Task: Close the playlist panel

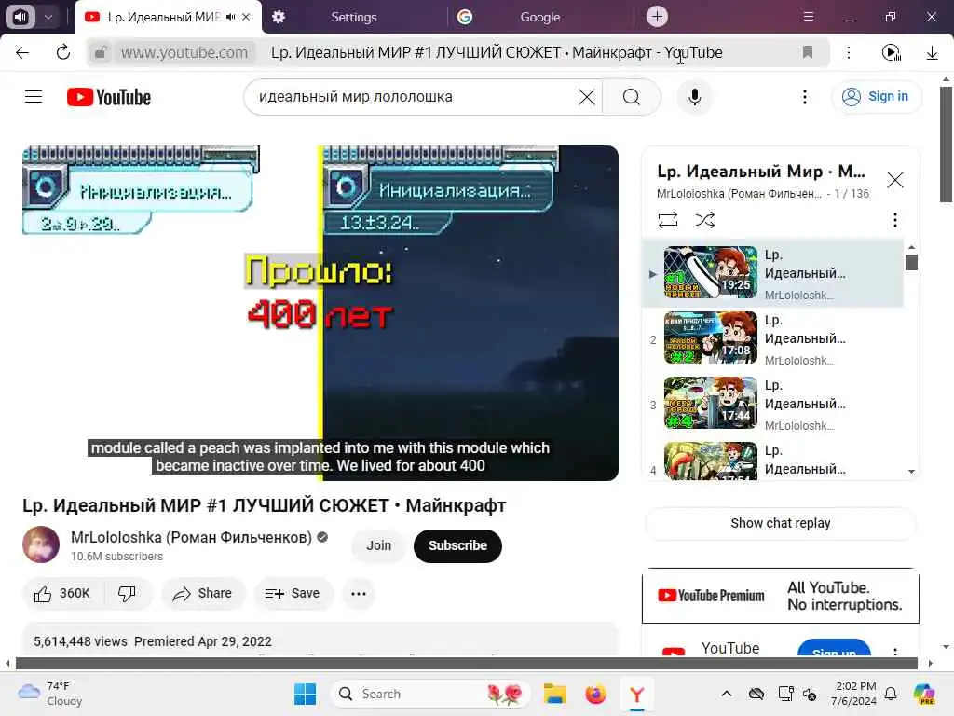Action: point(894,180)
